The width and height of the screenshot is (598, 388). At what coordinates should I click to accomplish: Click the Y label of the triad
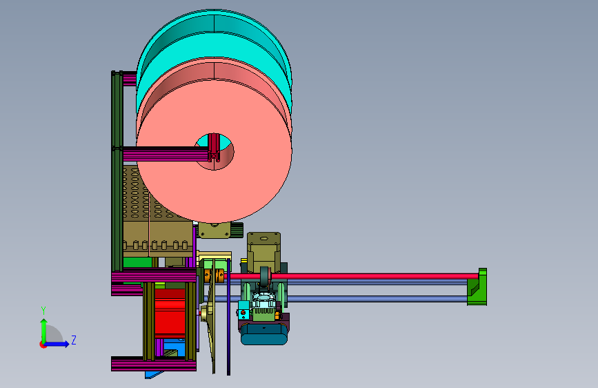pos(43,311)
